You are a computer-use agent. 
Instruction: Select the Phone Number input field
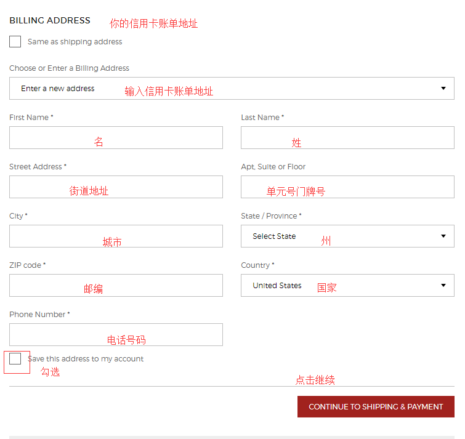pos(116,335)
